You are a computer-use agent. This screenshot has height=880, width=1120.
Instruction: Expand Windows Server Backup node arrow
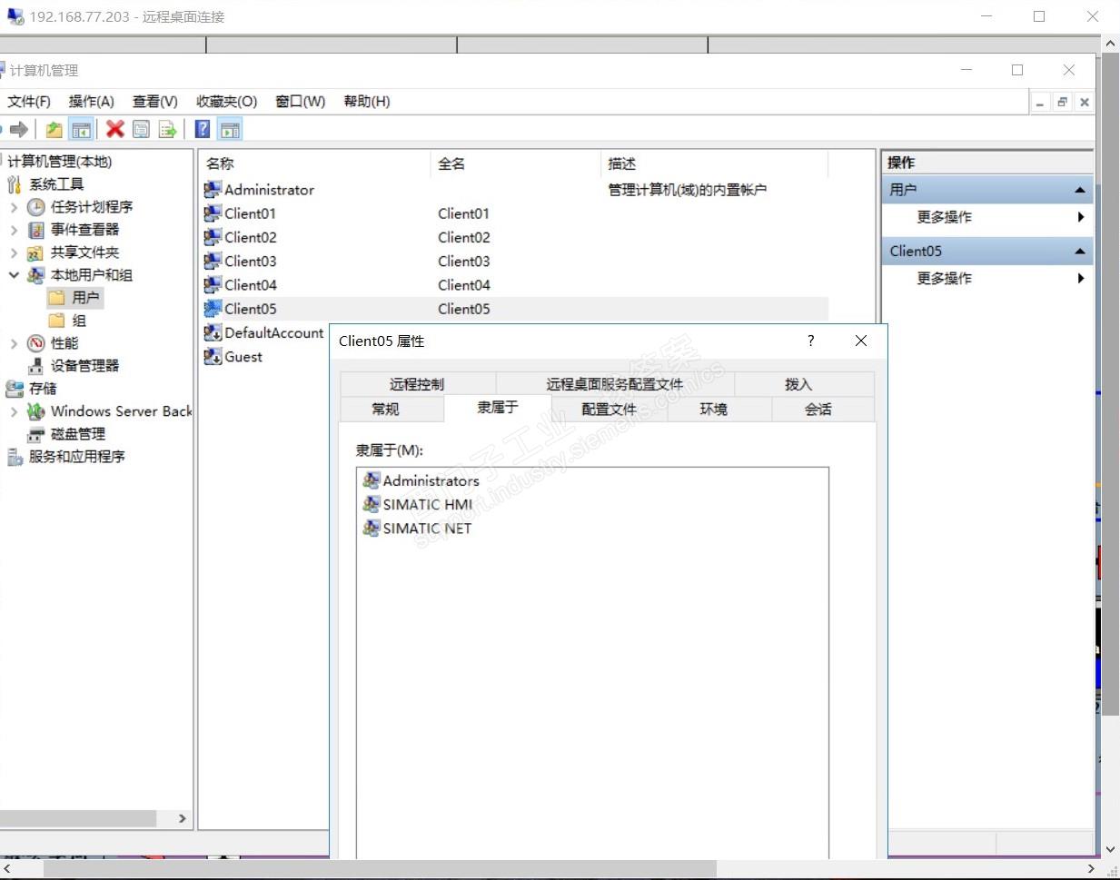point(14,411)
